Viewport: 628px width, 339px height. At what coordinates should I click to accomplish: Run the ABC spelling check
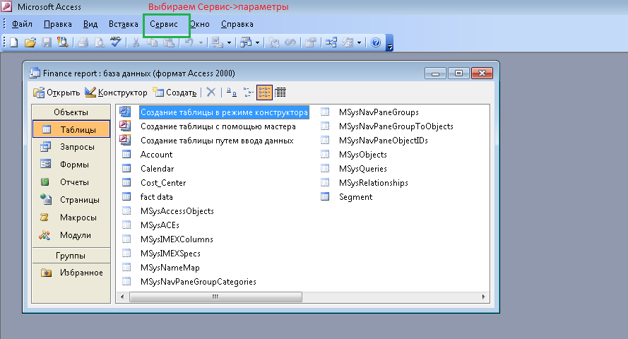tap(115, 42)
